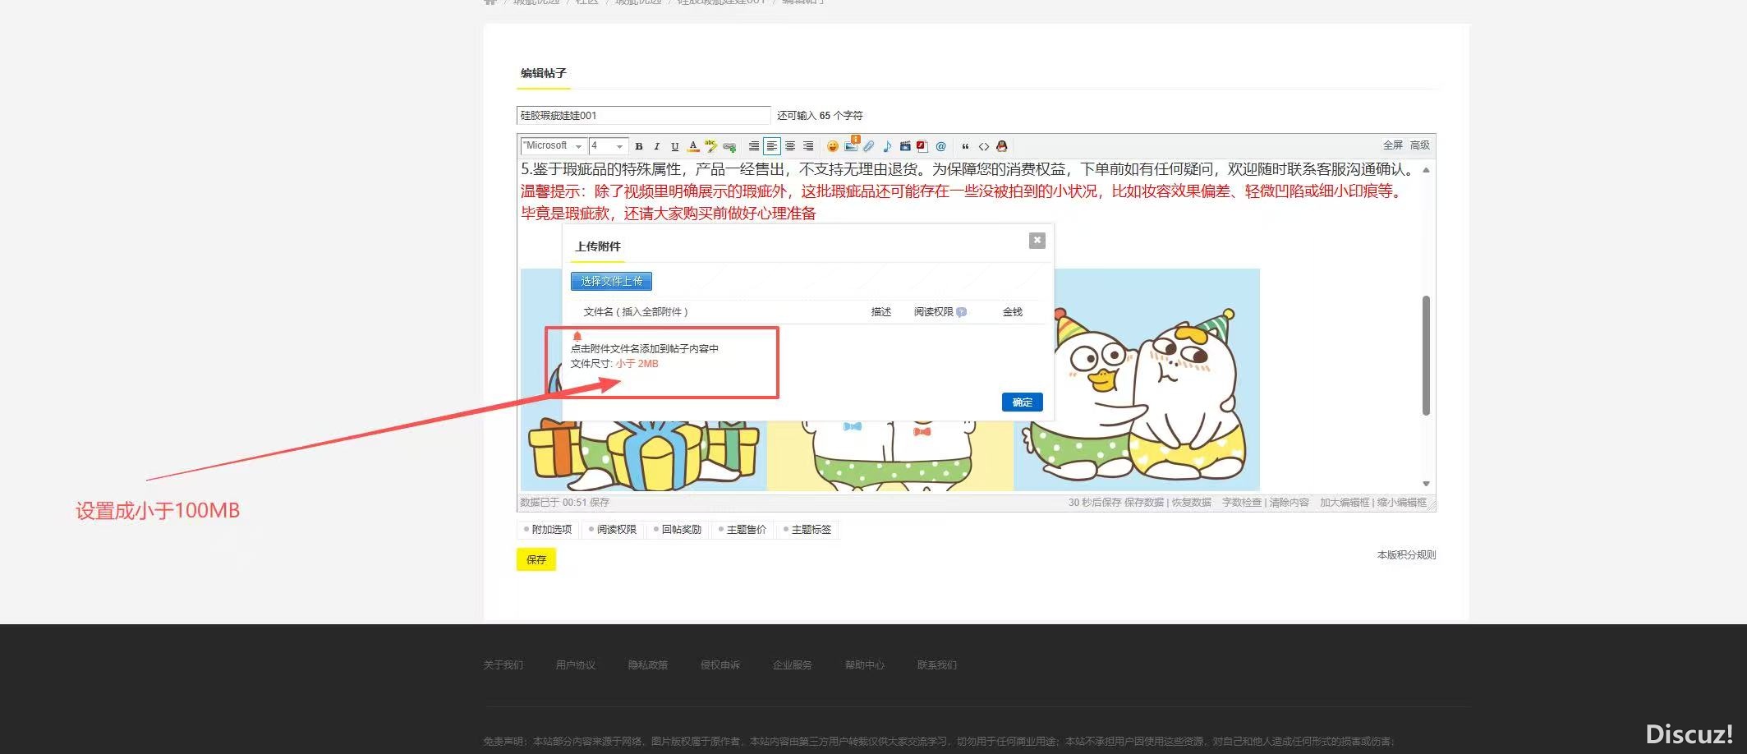Screen dimensions: 1747x754
Task: Toggle center text alignment
Action: point(789,146)
